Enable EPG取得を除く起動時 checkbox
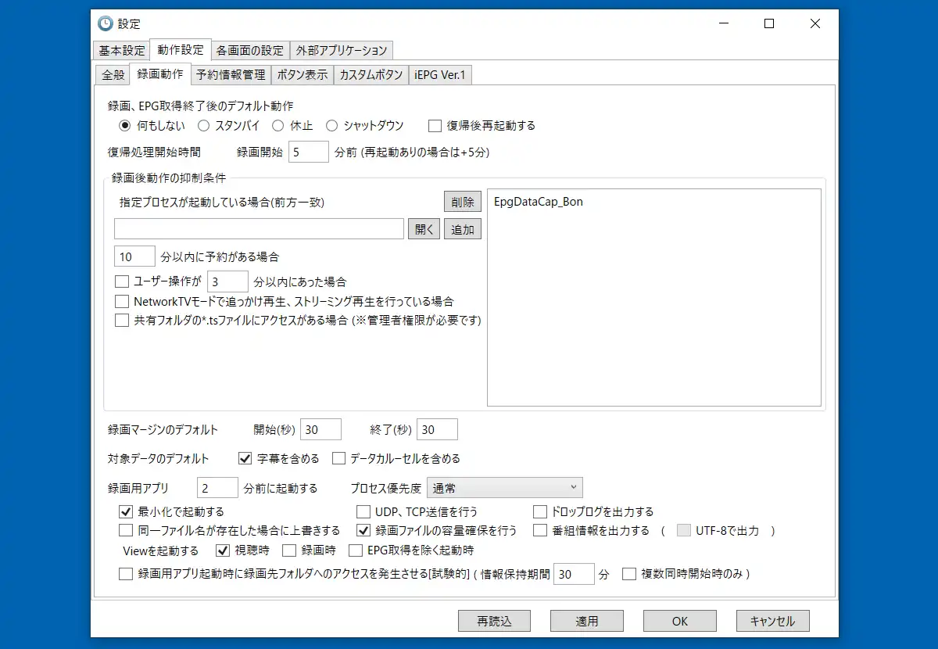938x649 pixels. tap(355, 550)
